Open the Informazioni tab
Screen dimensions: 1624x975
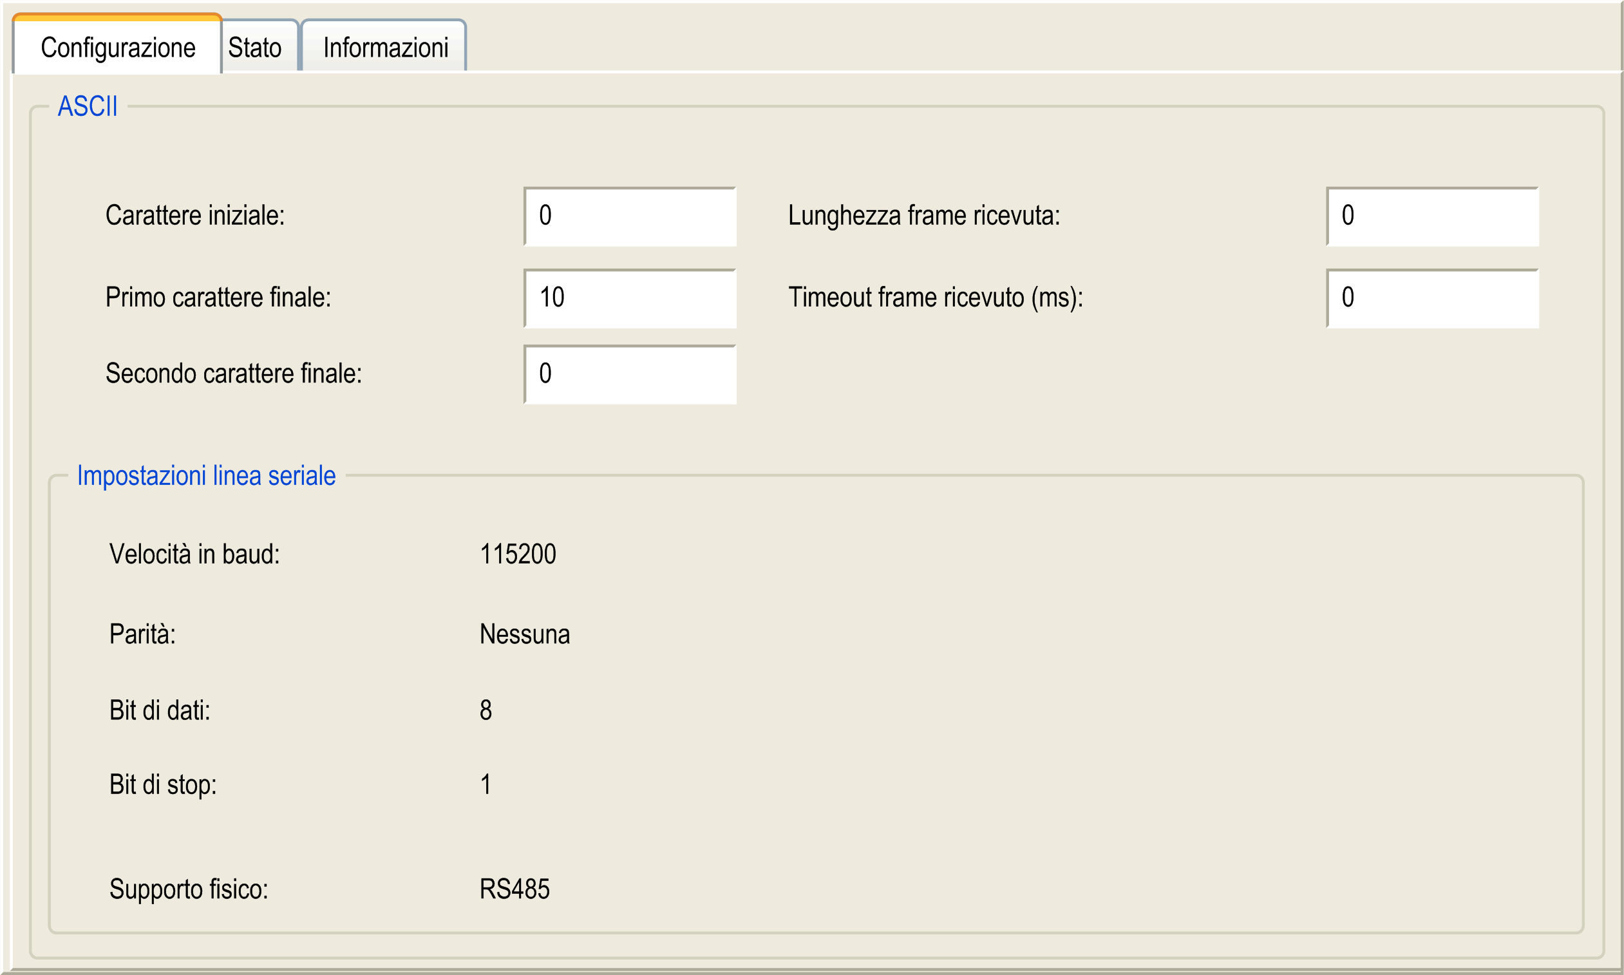385,47
